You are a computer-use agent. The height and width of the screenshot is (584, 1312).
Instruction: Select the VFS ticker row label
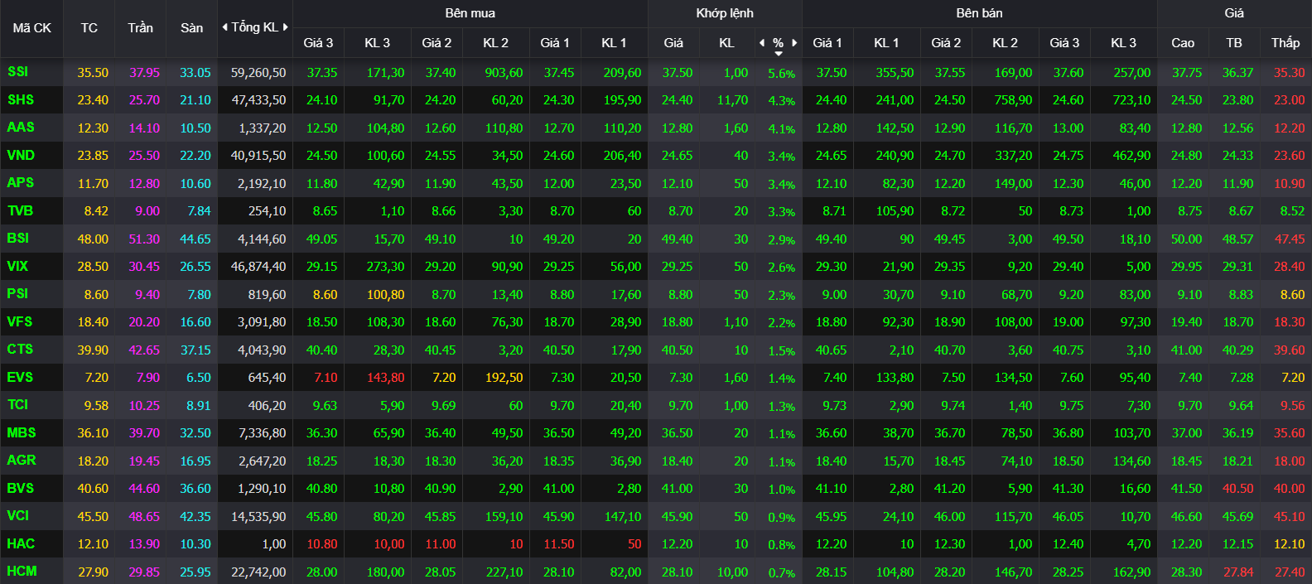pyautogui.click(x=20, y=321)
